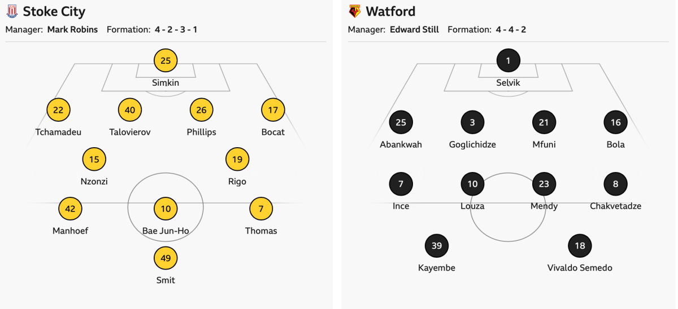Screen dimensions: 678x309
Task: Click Watford's 4-4-2 formation text
Action: coord(511,29)
